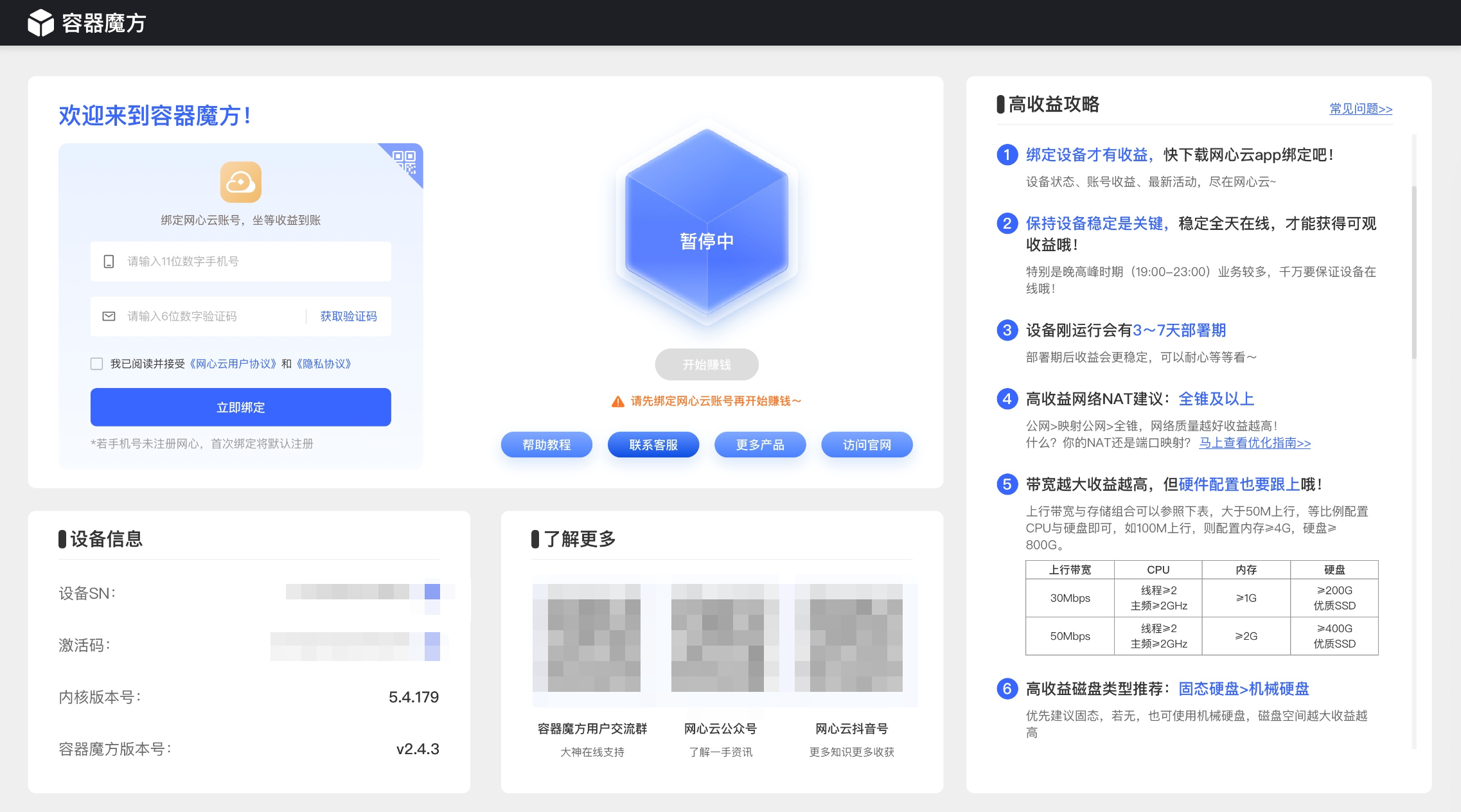Viewport: 1461px width, 812px height.
Task: Click the number 2 tip badge
Action: 1007,224
